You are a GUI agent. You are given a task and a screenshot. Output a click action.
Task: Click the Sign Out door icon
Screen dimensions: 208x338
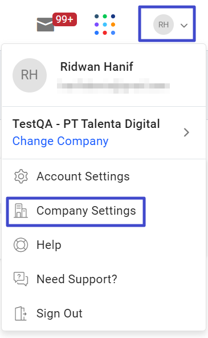21,313
